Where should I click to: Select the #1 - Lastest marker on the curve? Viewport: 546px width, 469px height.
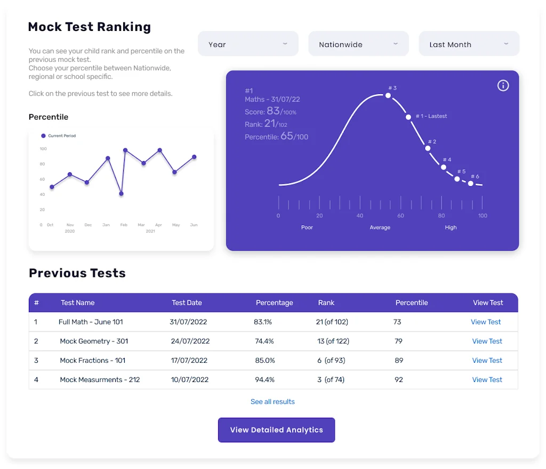point(408,116)
